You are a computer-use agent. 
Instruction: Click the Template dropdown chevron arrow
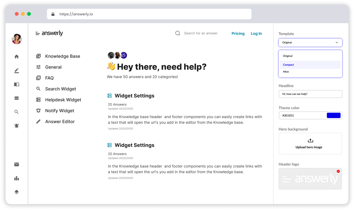[x=337, y=43]
